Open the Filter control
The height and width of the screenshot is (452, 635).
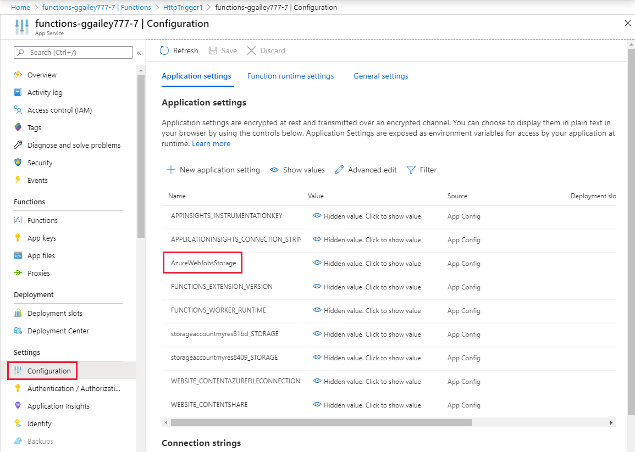point(422,170)
